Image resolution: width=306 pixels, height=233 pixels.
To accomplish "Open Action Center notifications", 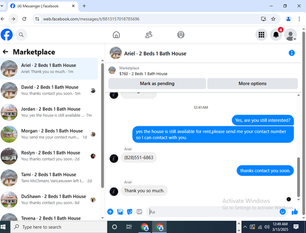I will 296,227.
